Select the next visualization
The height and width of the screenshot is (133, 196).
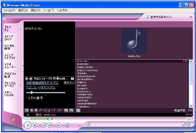click(36, 110)
